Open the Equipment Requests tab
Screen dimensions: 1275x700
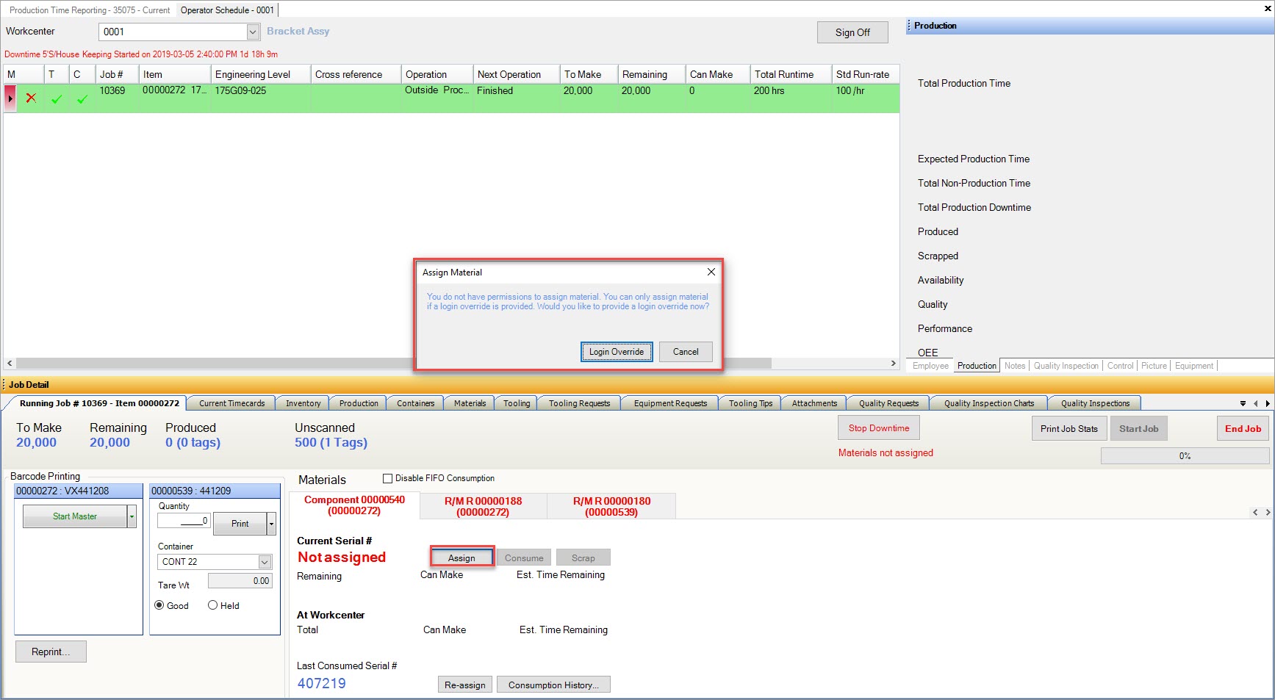[670, 403]
